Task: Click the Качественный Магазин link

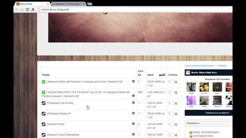Action: tap(206, 66)
